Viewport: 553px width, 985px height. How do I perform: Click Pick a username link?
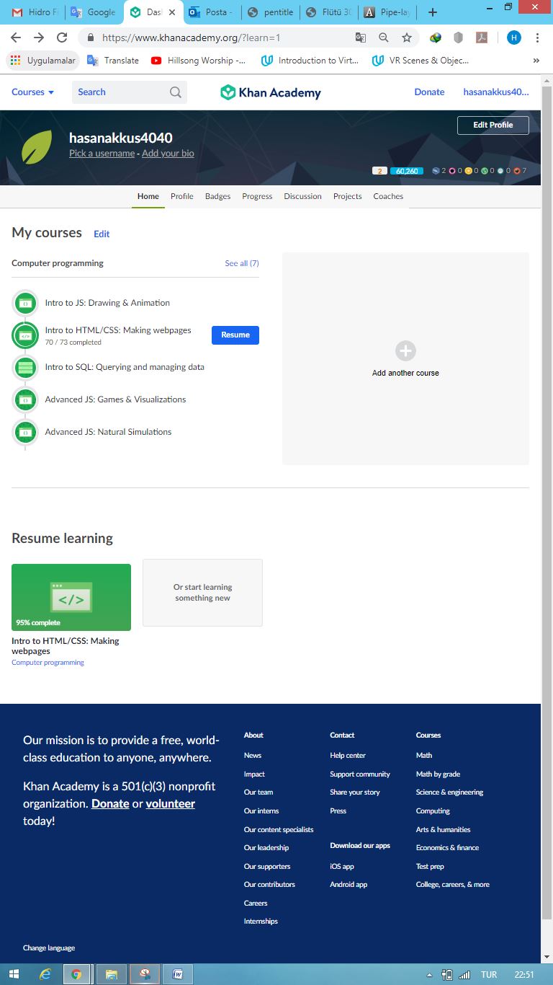[x=102, y=154]
